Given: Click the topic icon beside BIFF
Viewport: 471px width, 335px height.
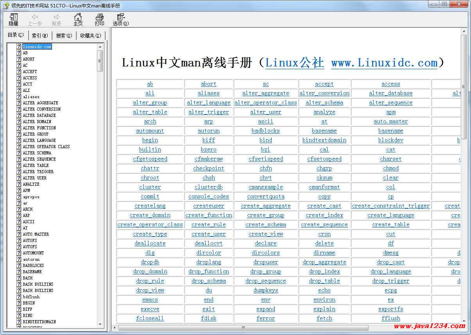Looking at the screenshot, I should pos(19,309).
